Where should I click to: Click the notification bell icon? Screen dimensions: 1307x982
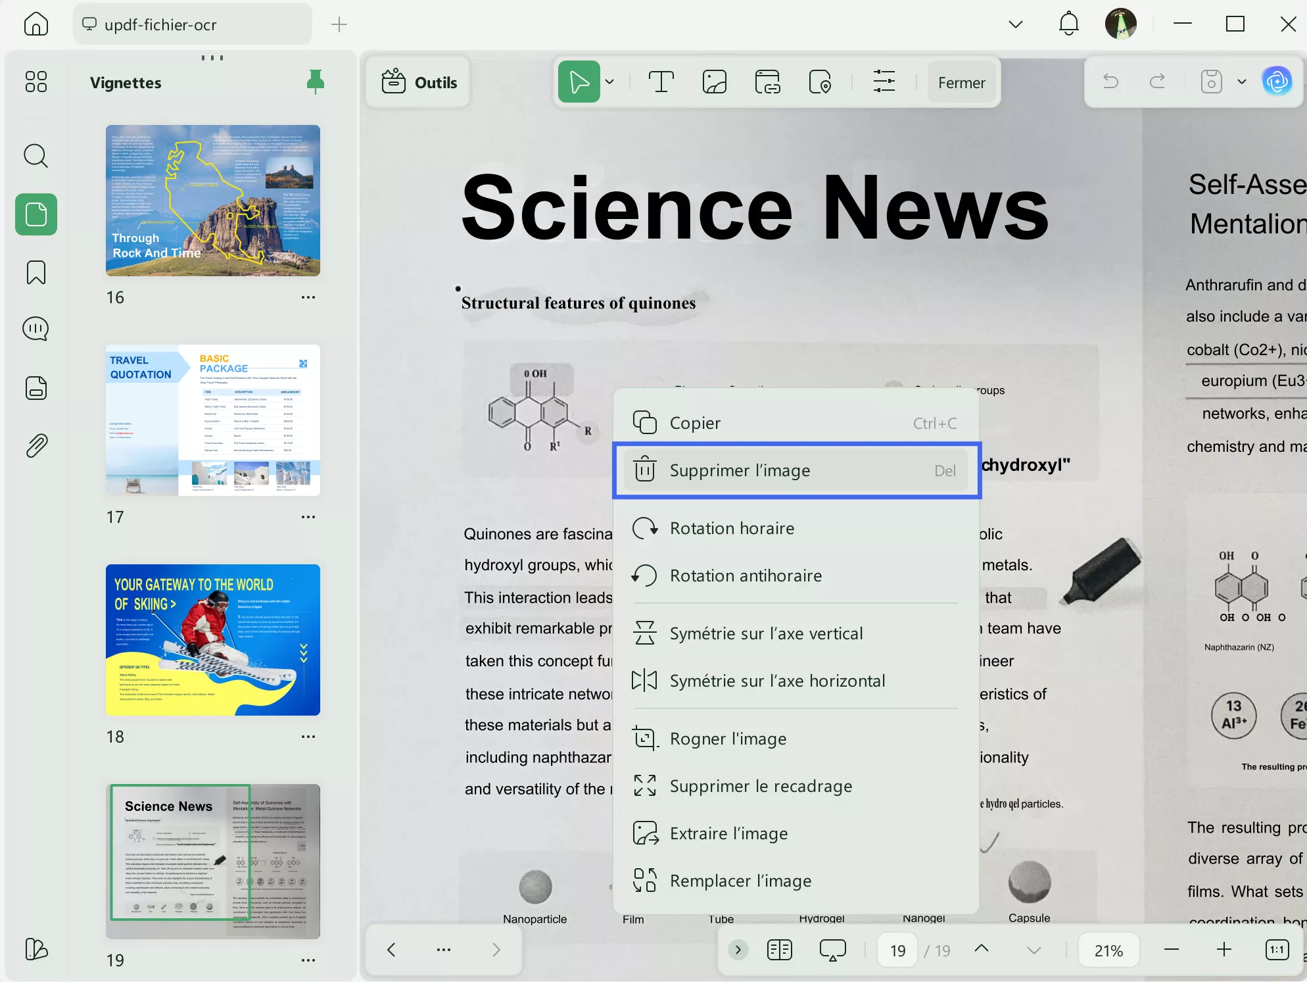pyautogui.click(x=1068, y=24)
